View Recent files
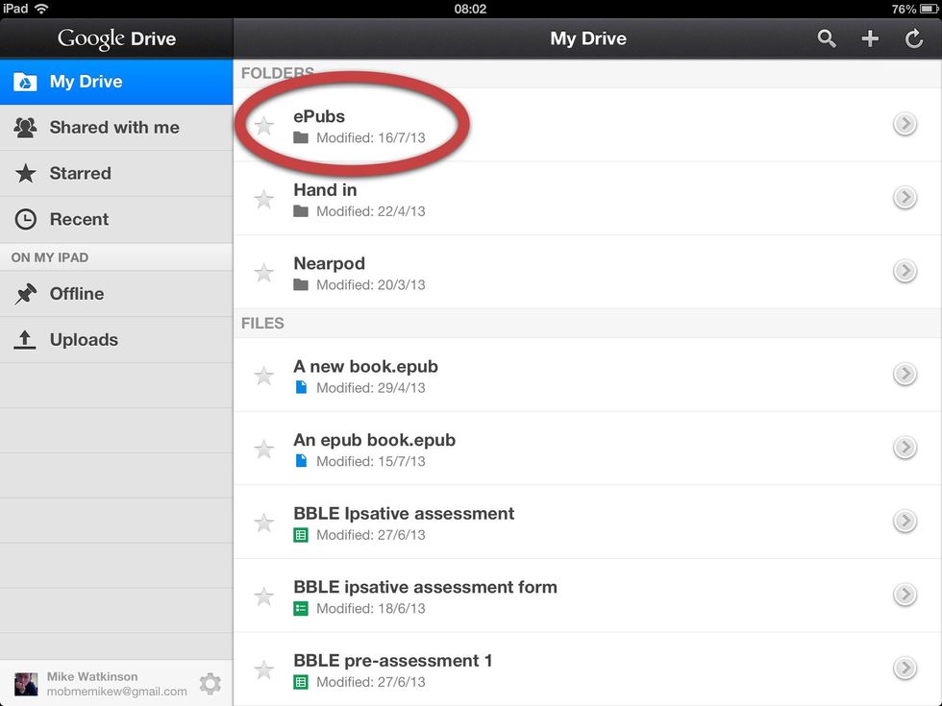The height and width of the screenshot is (706, 942). [x=116, y=219]
